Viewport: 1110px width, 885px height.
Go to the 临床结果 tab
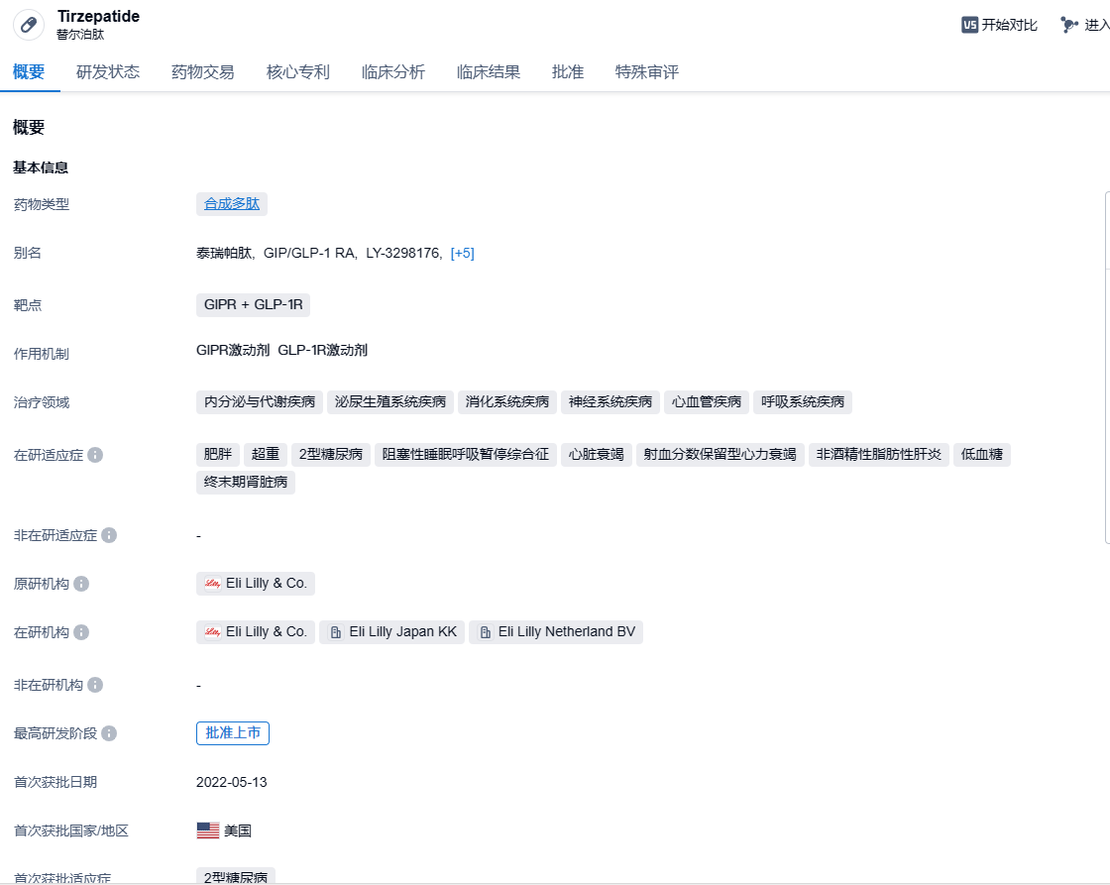coord(488,72)
